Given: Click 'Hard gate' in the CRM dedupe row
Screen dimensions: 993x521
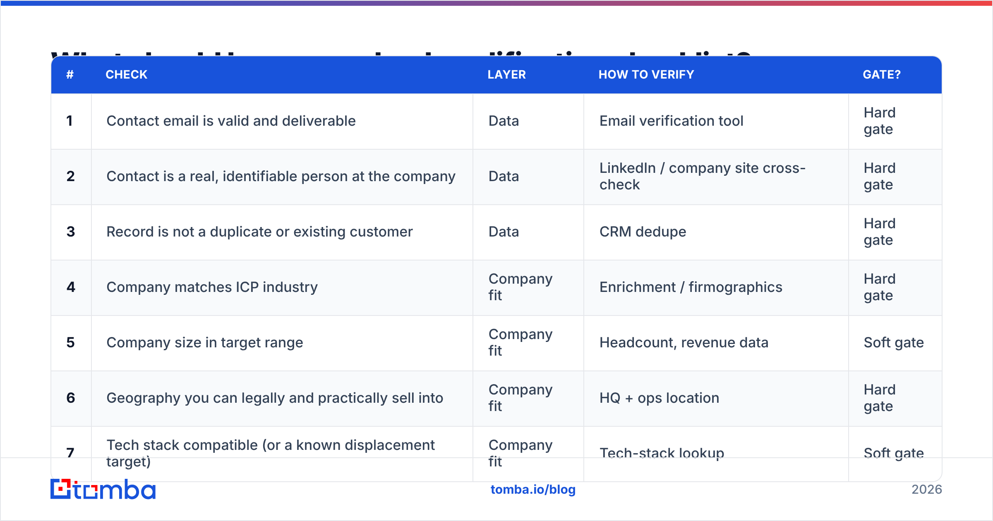Looking at the screenshot, I should [x=880, y=232].
